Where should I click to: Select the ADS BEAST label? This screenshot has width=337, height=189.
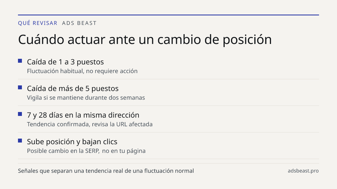click(79, 23)
